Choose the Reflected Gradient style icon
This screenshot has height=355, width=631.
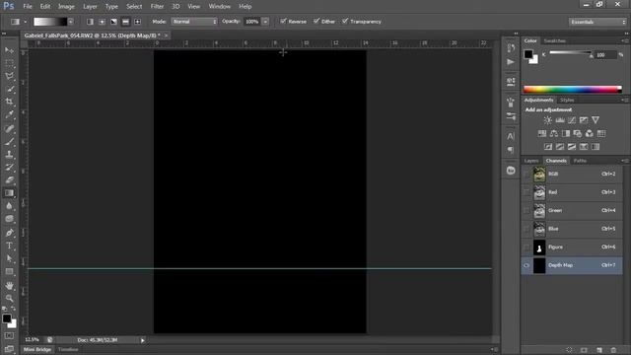(x=125, y=22)
